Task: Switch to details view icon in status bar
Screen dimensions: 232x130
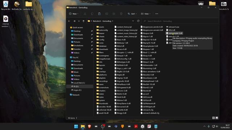Action: click(x=214, y=118)
